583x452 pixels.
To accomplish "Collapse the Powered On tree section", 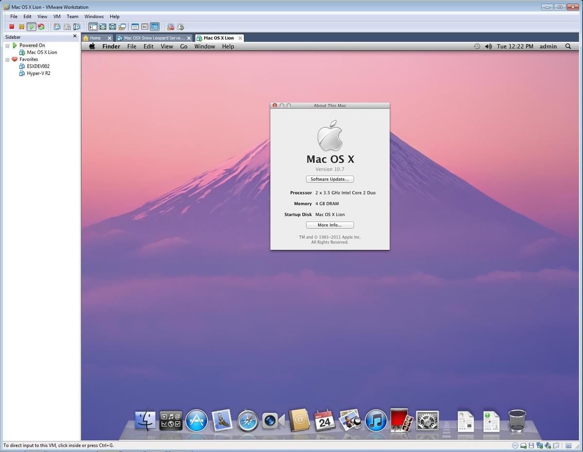I will click(x=7, y=45).
